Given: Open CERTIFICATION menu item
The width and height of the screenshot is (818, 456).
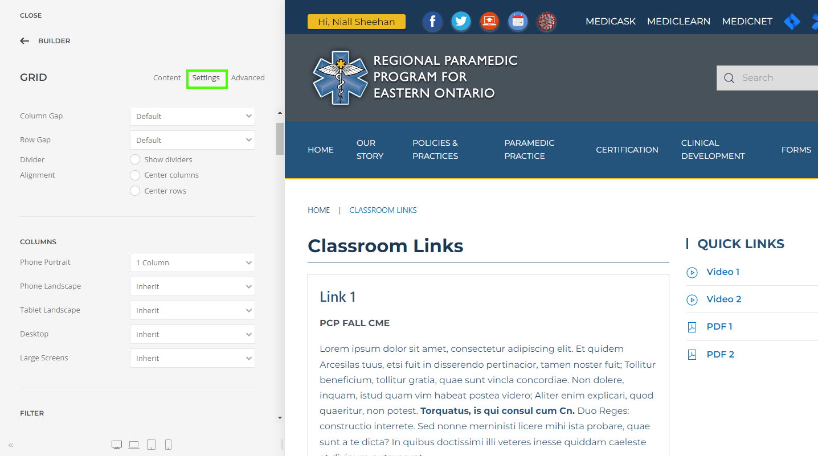Looking at the screenshot, I should (627, 150).
